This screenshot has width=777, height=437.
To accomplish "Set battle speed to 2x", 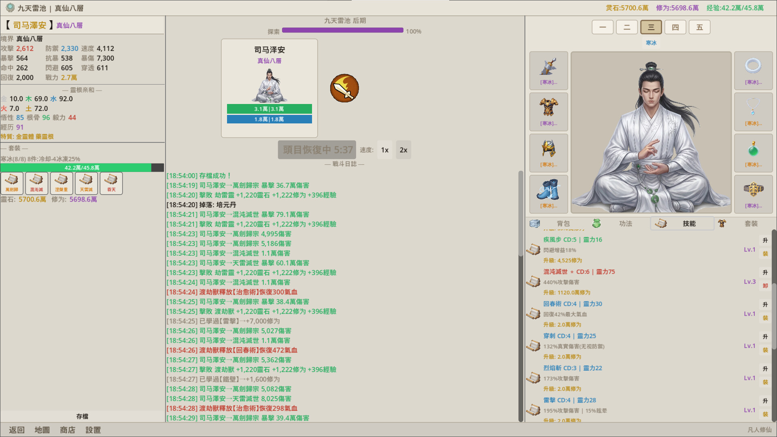I will (x=403, y=150).
